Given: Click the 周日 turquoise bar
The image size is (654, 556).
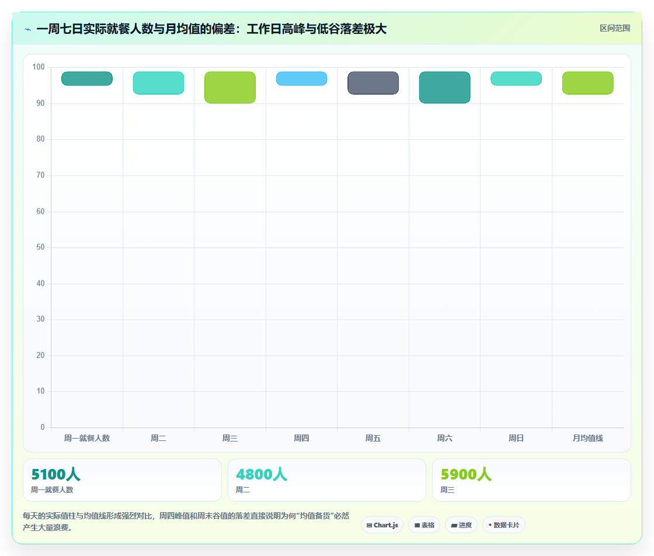Looking at the screenshot, I should point(516,78).
